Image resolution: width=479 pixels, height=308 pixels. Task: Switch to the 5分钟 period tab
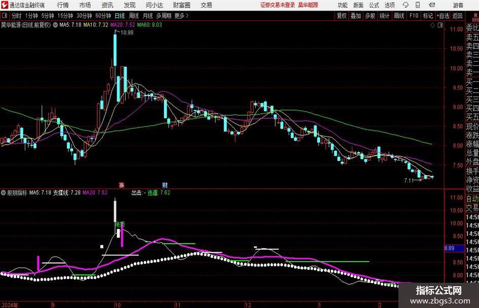48,16
